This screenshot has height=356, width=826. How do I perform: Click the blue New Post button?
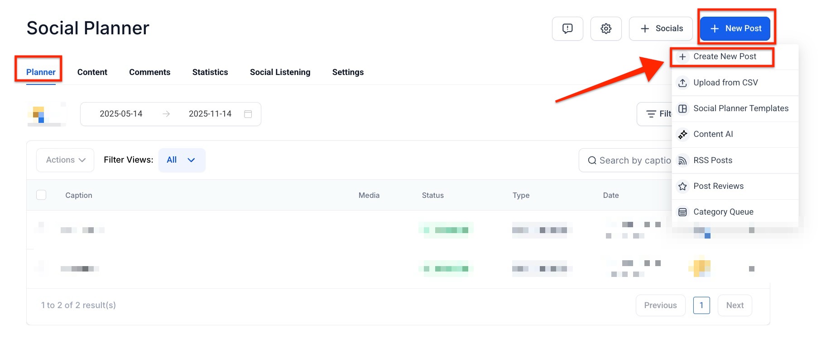point(735,28)
